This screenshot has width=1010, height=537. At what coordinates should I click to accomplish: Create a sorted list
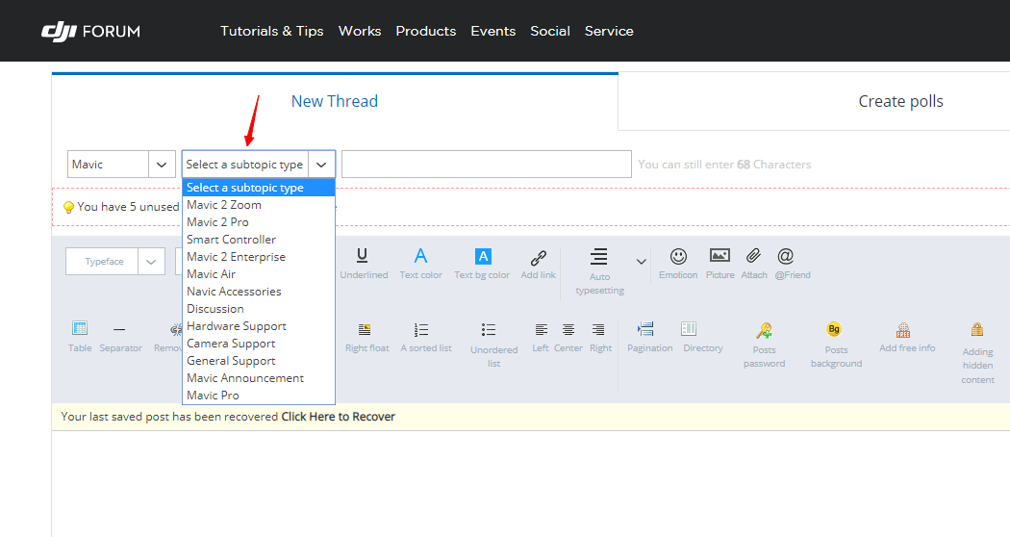click(x=421, y=330)
